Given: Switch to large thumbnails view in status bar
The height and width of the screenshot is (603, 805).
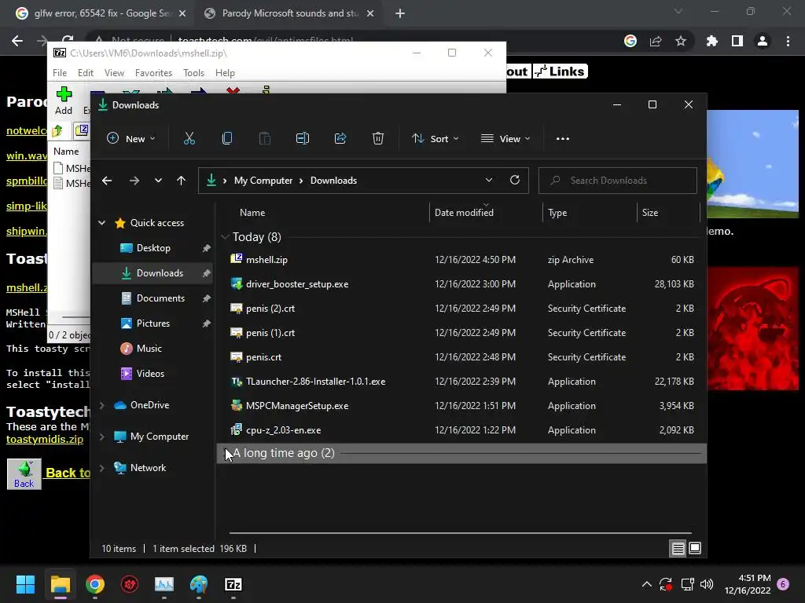Looking at the screenshot, I should [695, 549].
